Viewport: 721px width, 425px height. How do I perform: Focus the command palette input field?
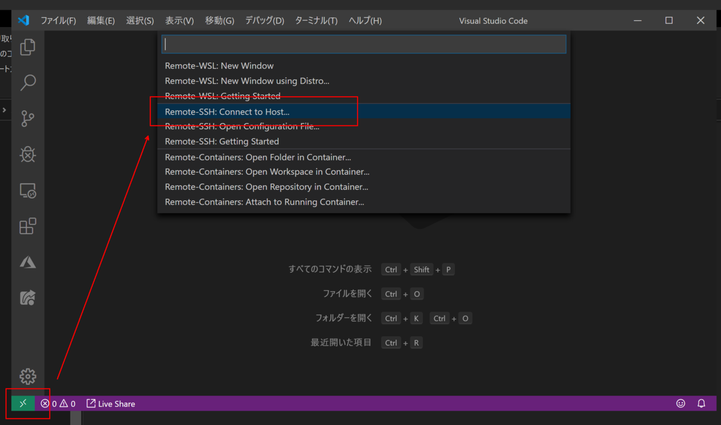click(x=364, y=44)
